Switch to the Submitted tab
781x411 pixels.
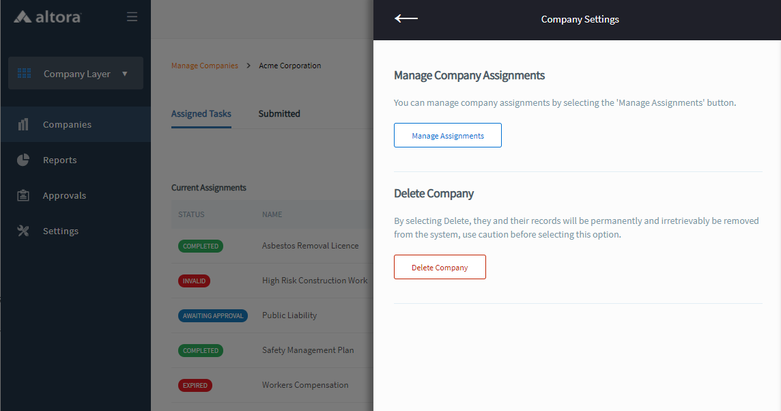[x=279, y=114]
